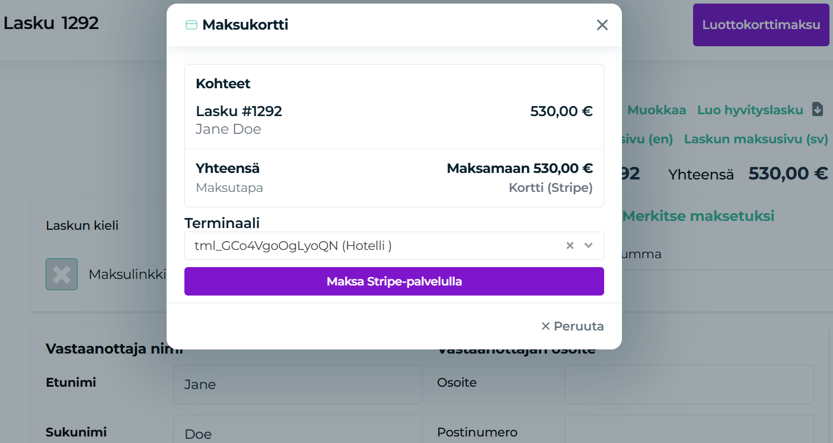Click the Luottokorttimaksu button
The image size is (833, 443).
[761, 25]
